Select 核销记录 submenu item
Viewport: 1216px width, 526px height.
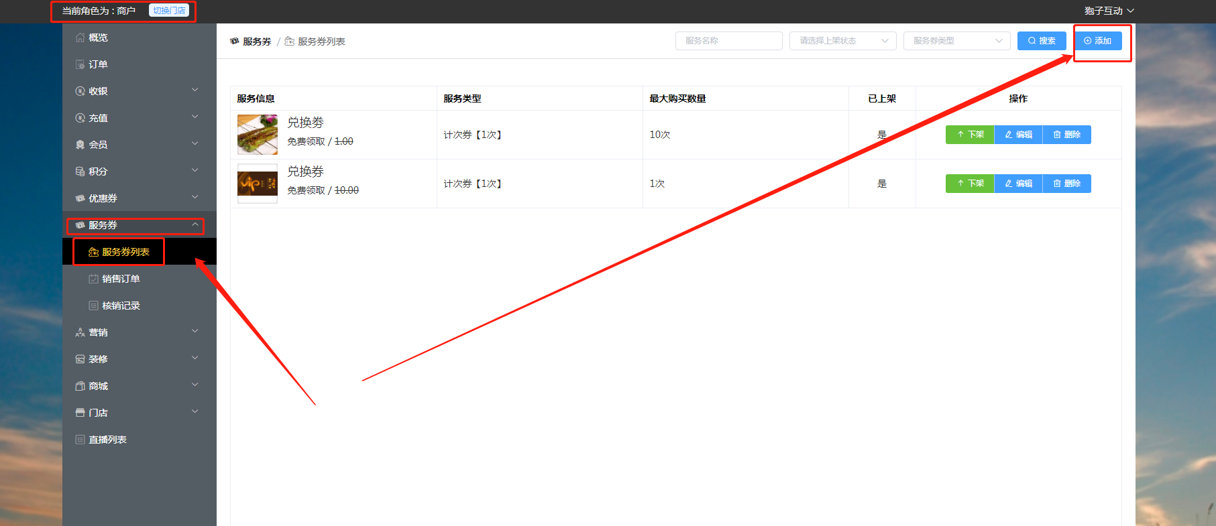[140, 306]
